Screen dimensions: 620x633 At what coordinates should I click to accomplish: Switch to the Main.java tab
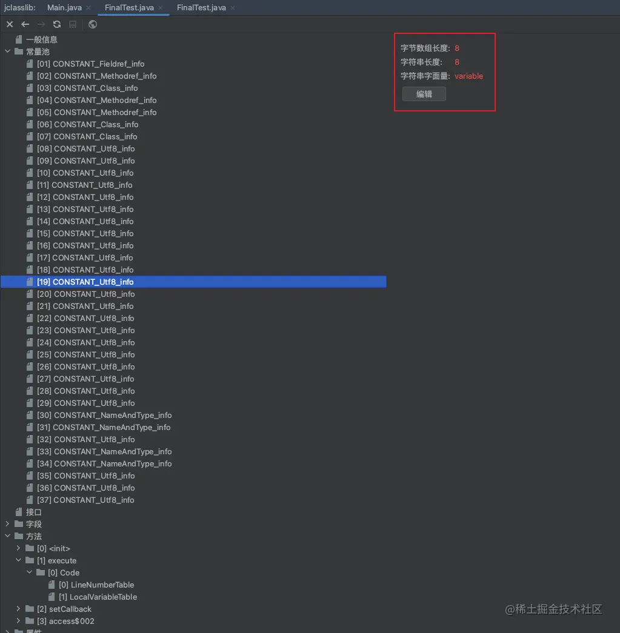(64, 8)
